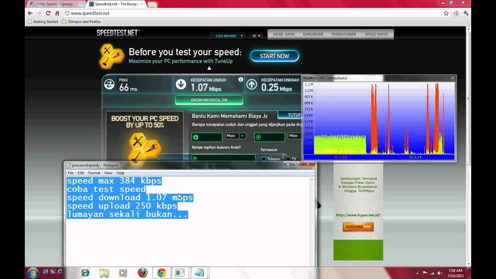This screenshot has width=496, height=279.
Task: Click the 'lumayan sekali bukan...' line in Notepad
Action: point(127,214)
